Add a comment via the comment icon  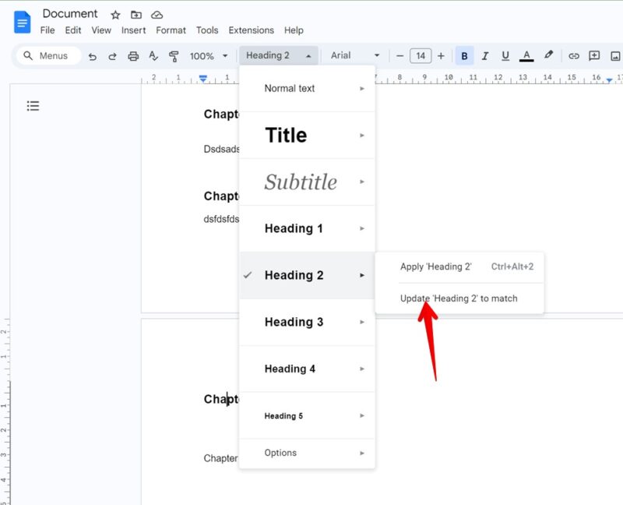(593, 55)
